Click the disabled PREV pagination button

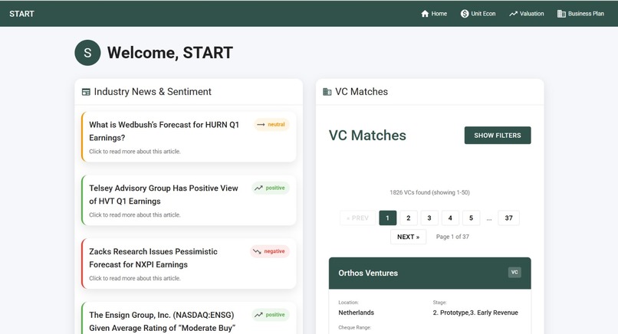357,218
